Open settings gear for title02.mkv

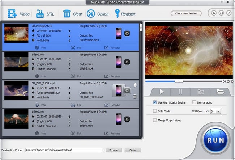127,62
